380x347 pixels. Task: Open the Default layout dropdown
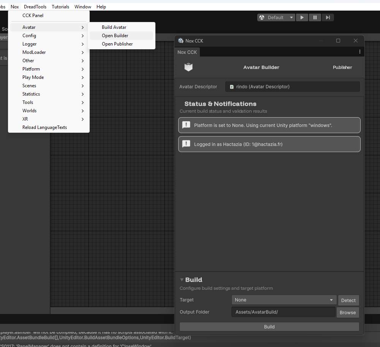[x=276, y=17]
